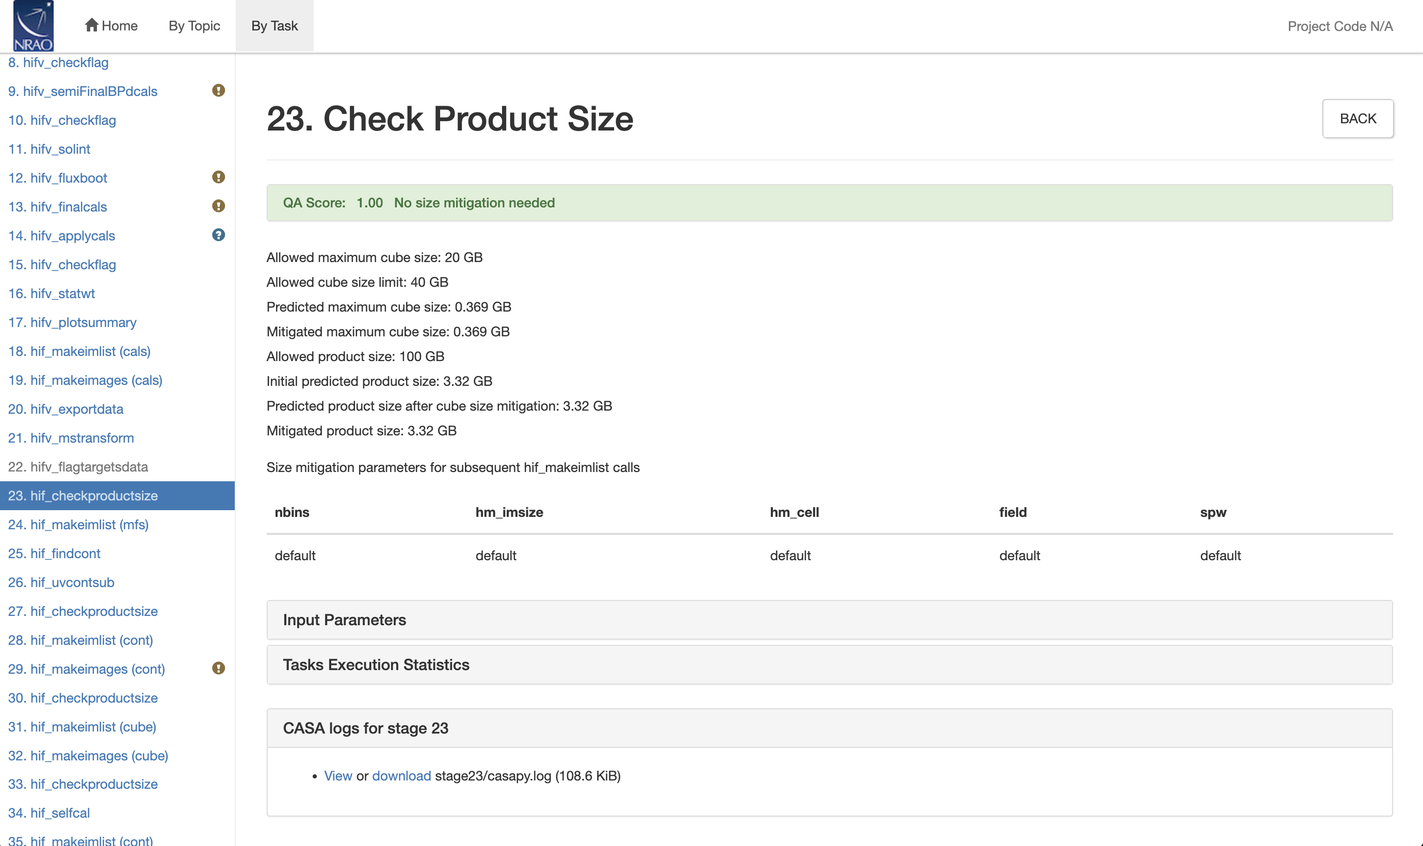The height and width of the screenshot is (846, 1423).
Task: Open 18. hif_makeimlist (cals) stage
Action: coord(79,351)
